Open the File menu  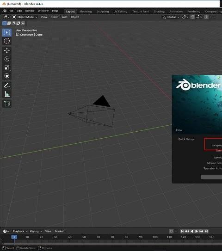tap(11, 11)
